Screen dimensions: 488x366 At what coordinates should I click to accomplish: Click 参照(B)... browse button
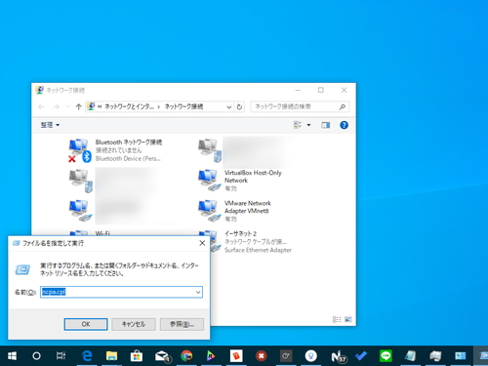pos(182,324)
